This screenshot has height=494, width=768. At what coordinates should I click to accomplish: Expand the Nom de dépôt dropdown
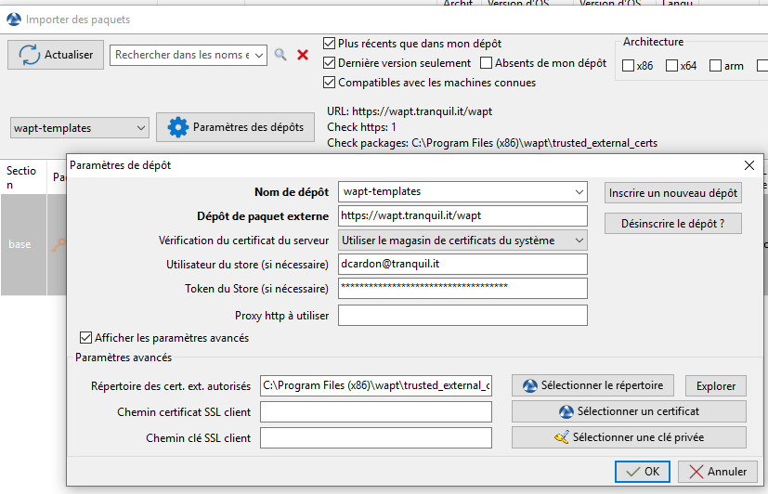click(579, 192)
